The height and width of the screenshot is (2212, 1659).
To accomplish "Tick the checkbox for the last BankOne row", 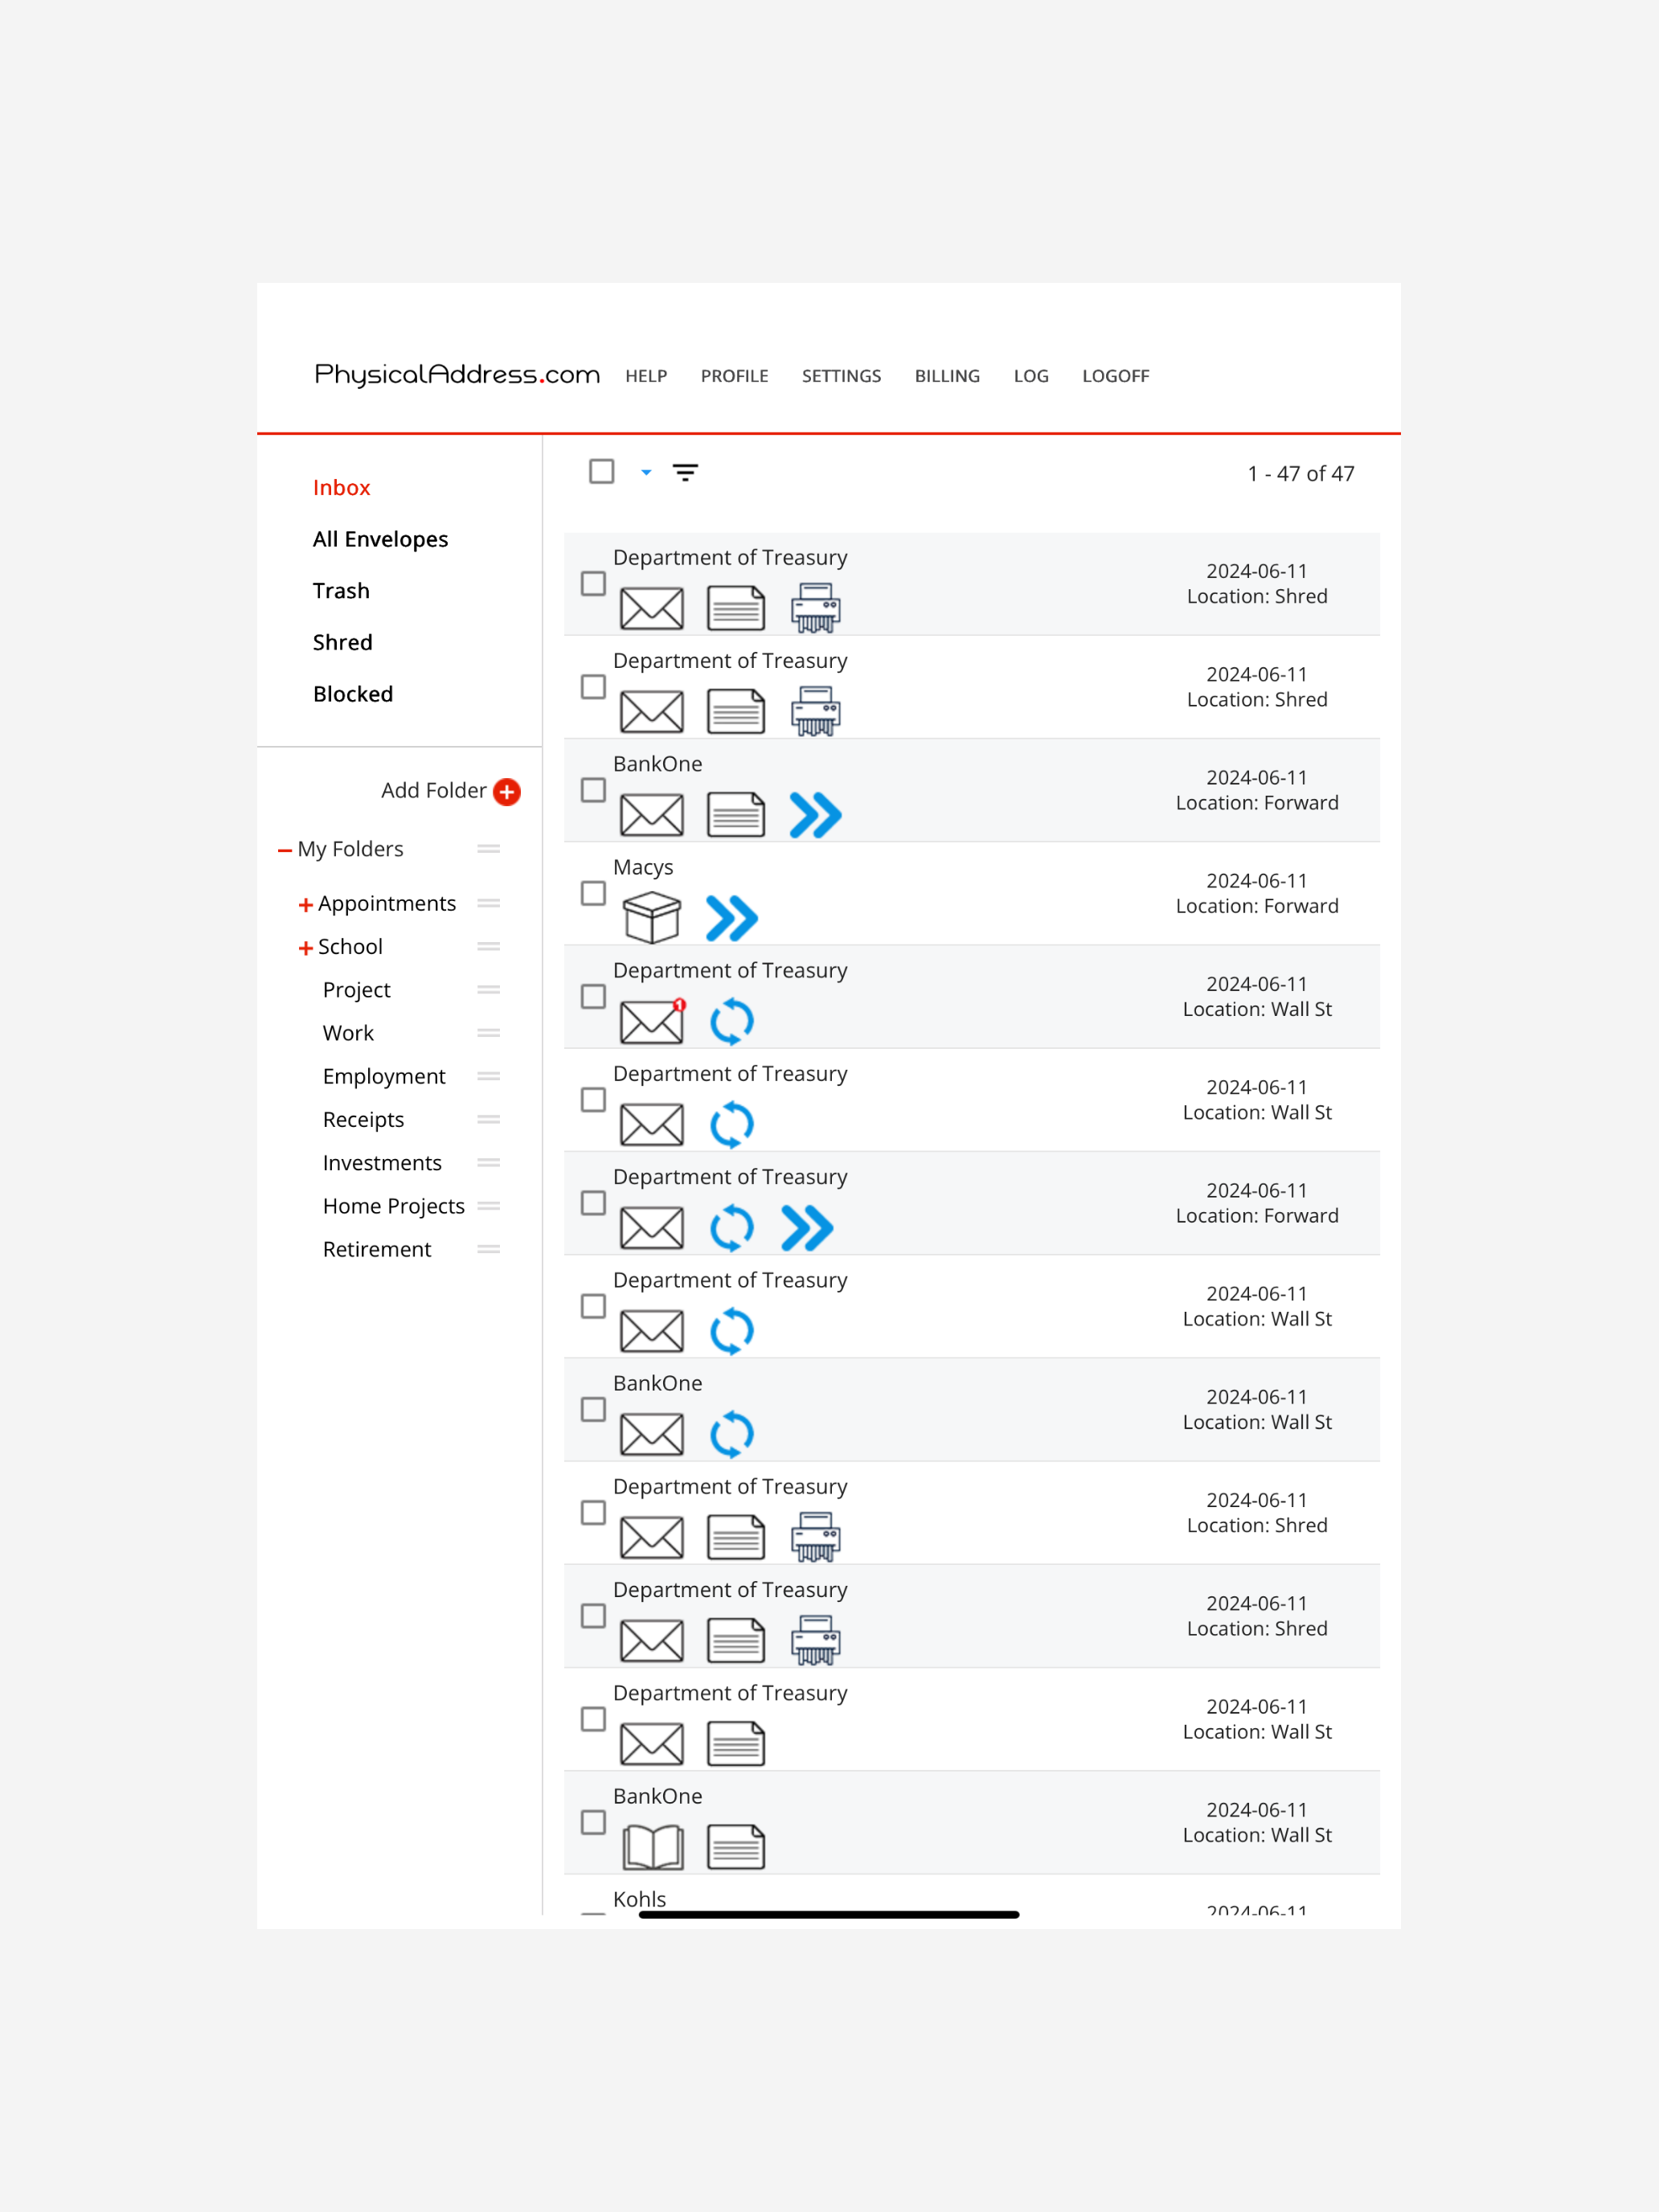I will (x=594, y=1823).
